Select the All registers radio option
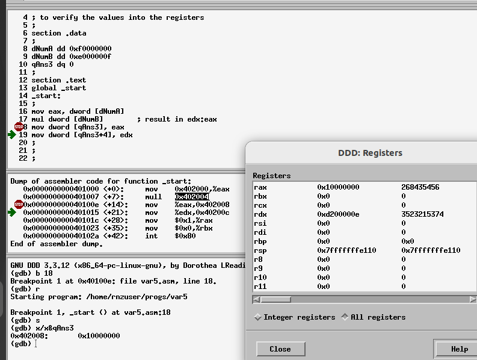The height and width of the screenshot is (360, 477). point(374,317)
